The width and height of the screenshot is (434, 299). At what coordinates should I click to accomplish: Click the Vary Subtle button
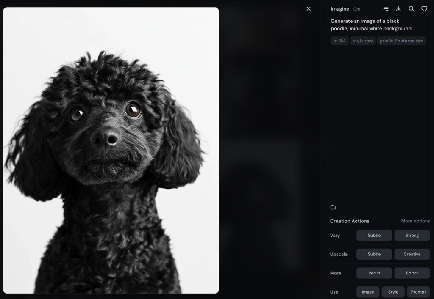(x=374, y=236)
